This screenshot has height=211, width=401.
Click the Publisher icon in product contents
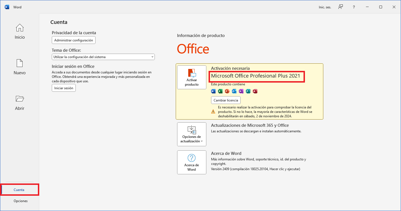[248, 91]
